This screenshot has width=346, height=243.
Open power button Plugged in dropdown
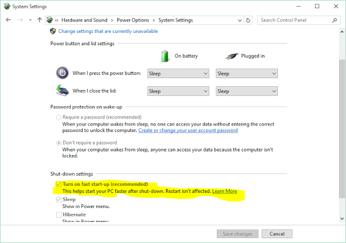(x=246, y=73)
